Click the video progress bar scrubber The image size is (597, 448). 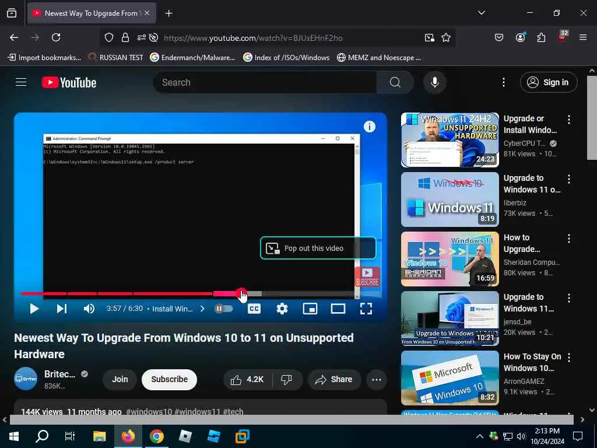tap(241, 293)
